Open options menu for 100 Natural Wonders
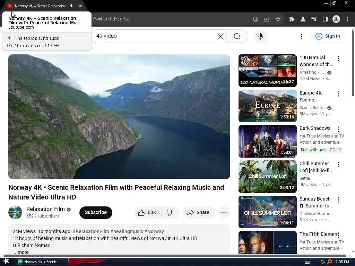355x266 pixels. click(x=338, y=59)
